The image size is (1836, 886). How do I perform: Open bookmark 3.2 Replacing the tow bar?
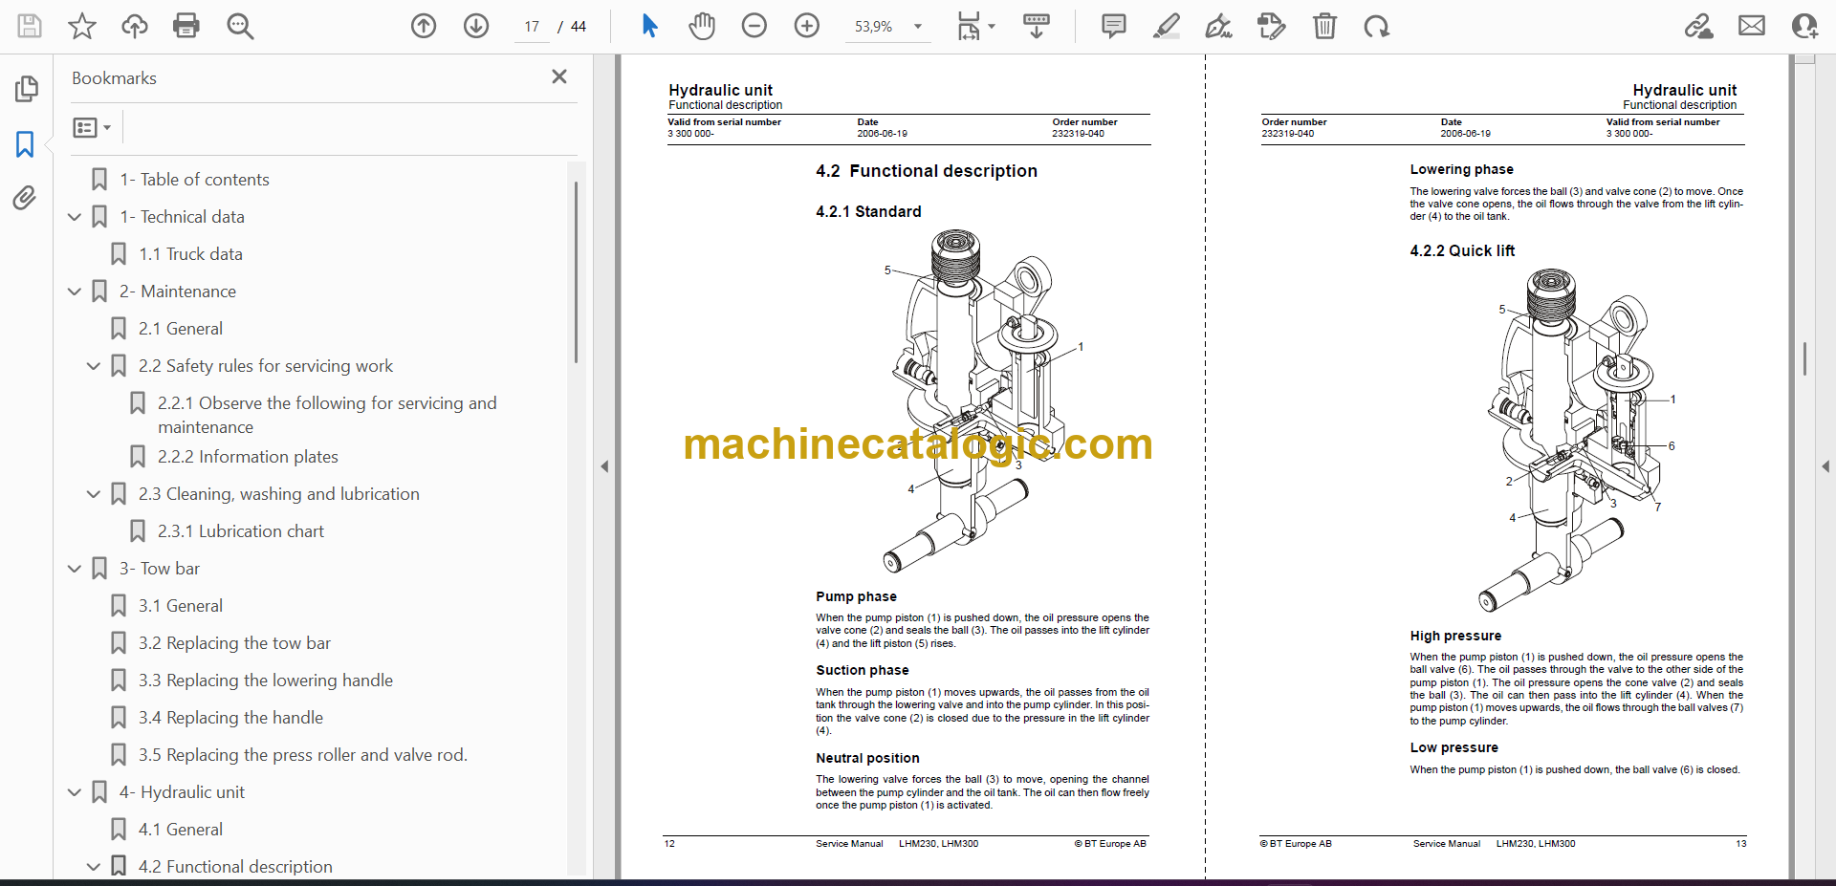coord(234,643)
